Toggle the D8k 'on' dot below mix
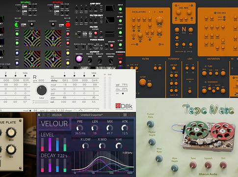Image resolution: width=238 pixels, height=177 pixels. pos(123,93)
